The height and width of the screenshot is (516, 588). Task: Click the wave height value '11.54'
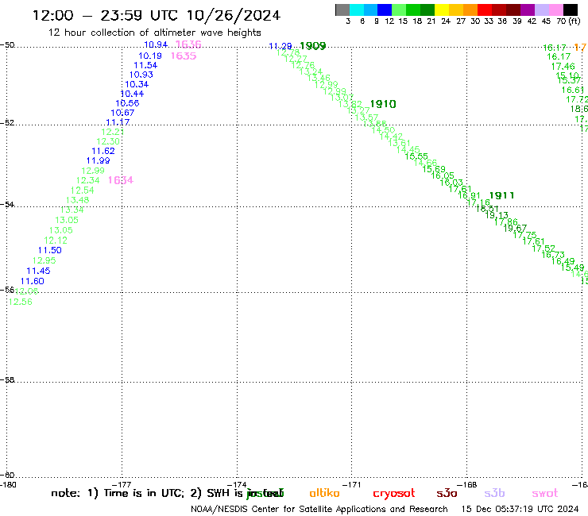click(145, 65)
